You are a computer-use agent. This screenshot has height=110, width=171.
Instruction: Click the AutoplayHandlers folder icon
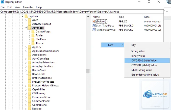click(30, 66)
